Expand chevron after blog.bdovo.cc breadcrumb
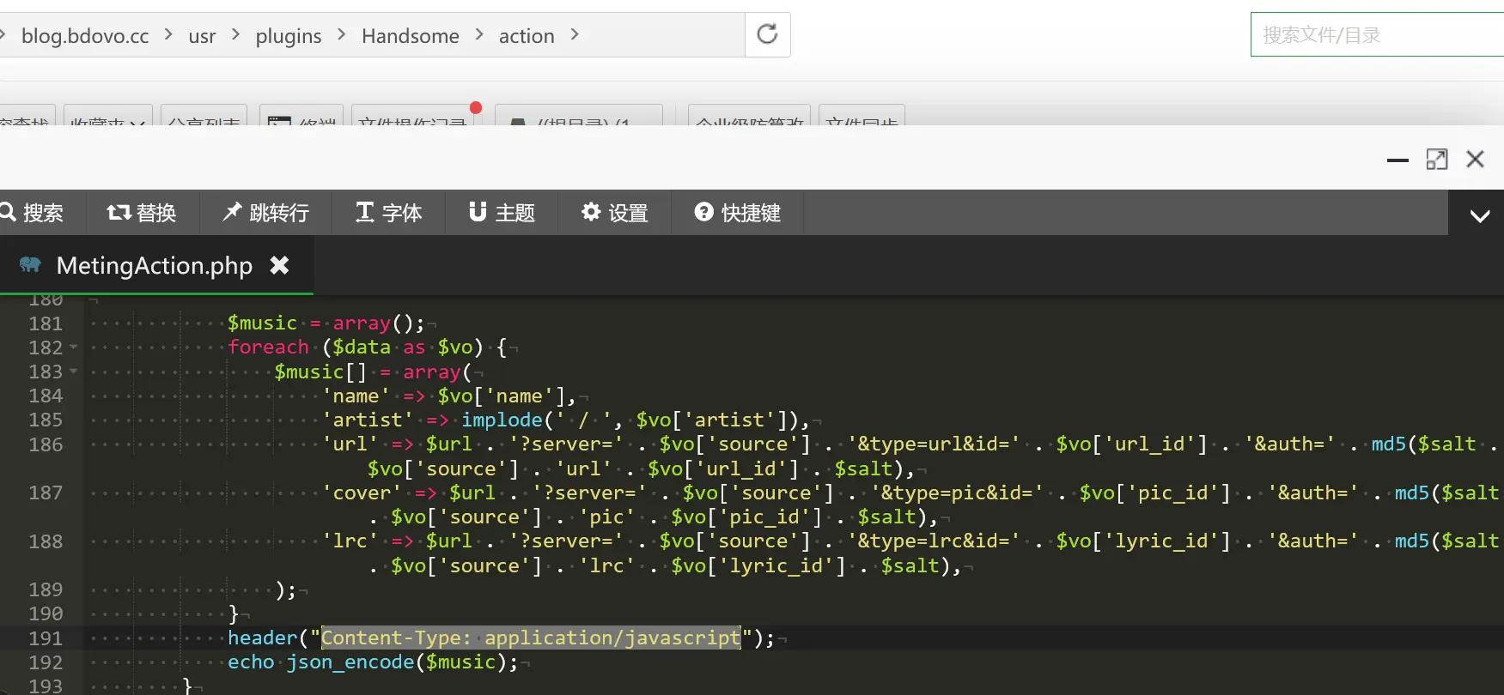This screenshot has height=695, width=1504. coord(168,35)
